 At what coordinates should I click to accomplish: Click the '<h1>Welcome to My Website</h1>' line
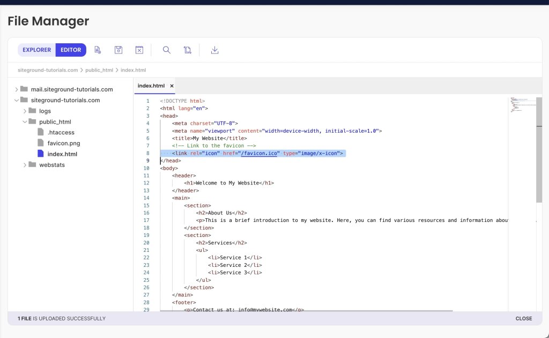(229, 183)
